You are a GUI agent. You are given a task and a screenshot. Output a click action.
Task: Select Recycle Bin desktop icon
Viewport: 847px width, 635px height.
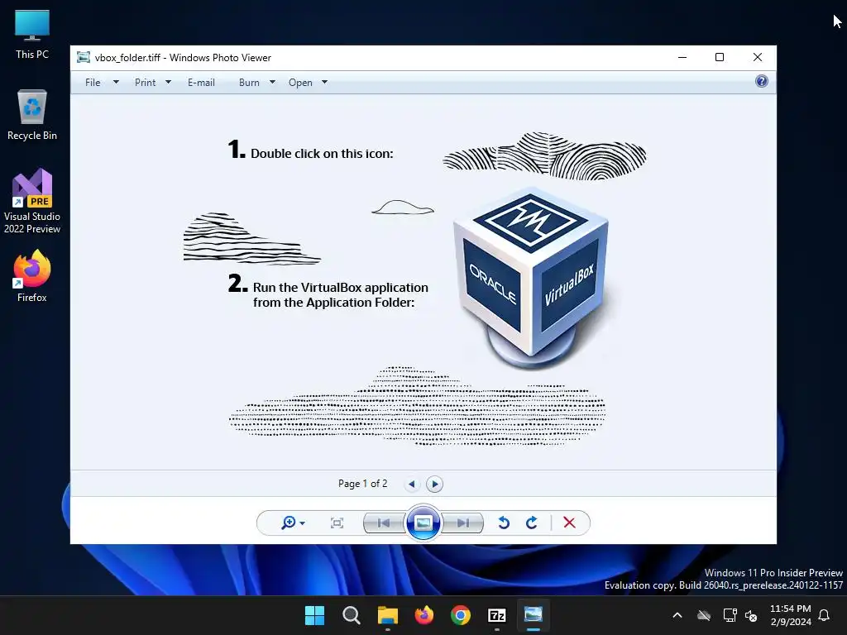(x=32, y=115)
